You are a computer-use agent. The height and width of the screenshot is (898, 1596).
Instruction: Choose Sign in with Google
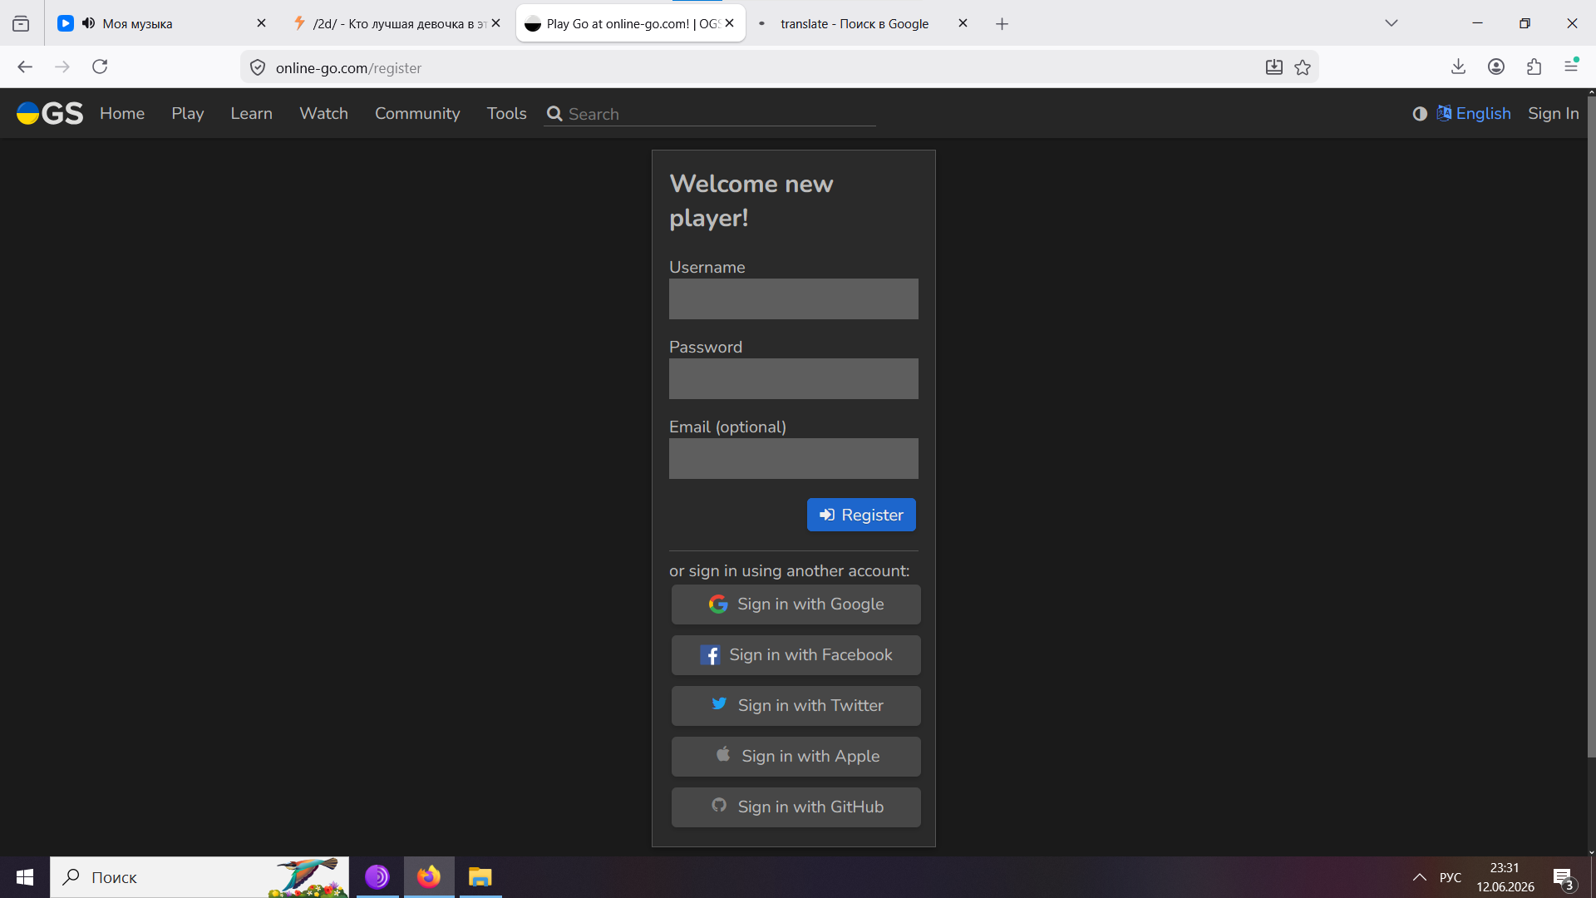796,604
